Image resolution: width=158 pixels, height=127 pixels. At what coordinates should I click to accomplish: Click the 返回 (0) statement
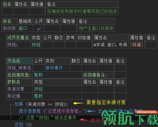pos(23,124)
